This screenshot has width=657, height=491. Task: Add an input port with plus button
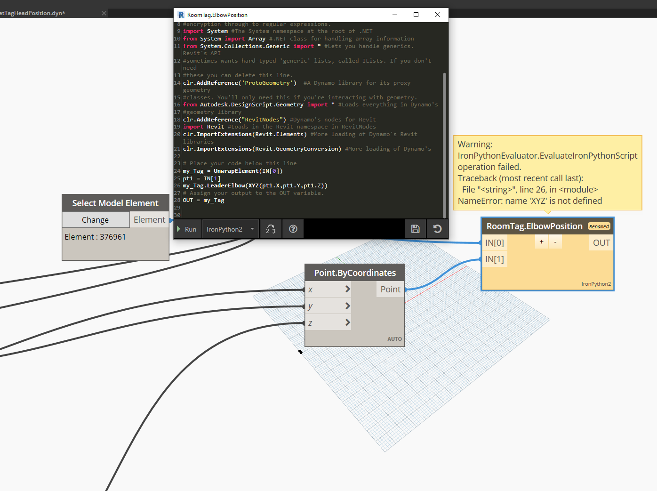click(x=541, y=242)
